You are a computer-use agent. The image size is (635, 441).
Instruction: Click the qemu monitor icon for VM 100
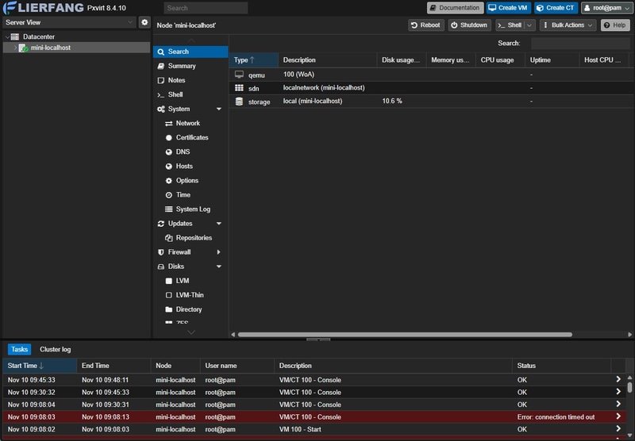point(240,75)
